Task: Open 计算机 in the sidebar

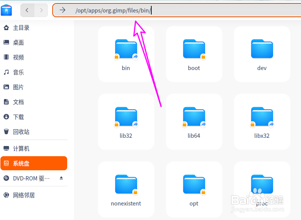Action: (x=34, y=149)
